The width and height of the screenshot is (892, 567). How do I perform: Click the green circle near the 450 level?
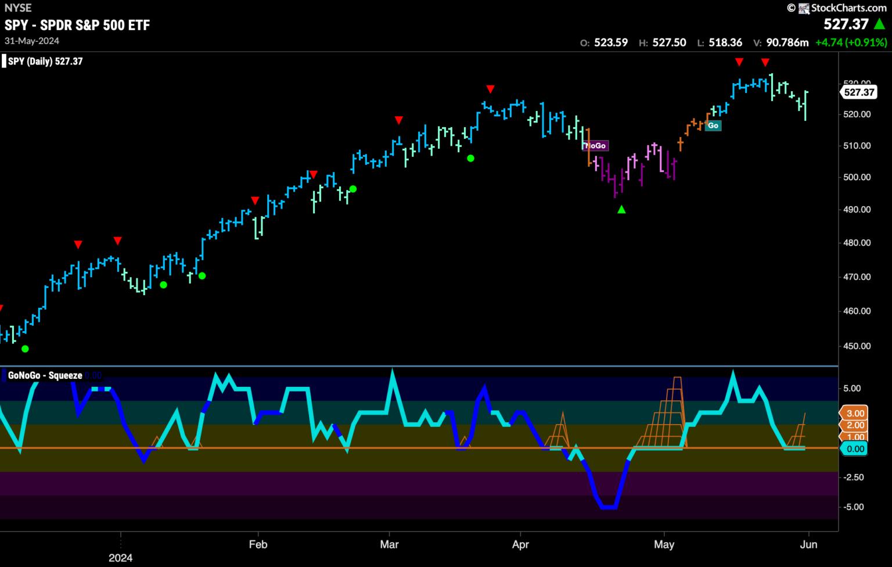click(25, 349)
